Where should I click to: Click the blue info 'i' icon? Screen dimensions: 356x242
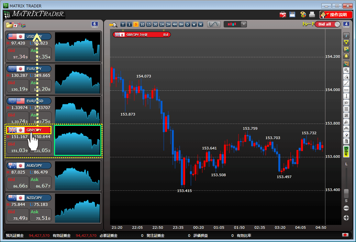(346, 35)
